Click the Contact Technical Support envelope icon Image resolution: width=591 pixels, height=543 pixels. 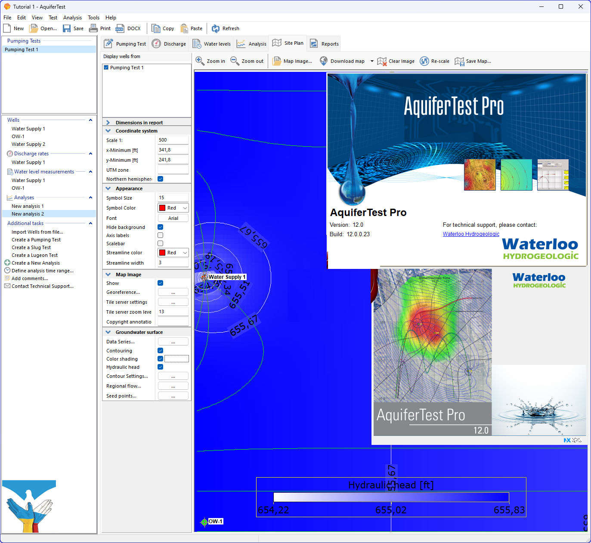click(x=7, y=286)
